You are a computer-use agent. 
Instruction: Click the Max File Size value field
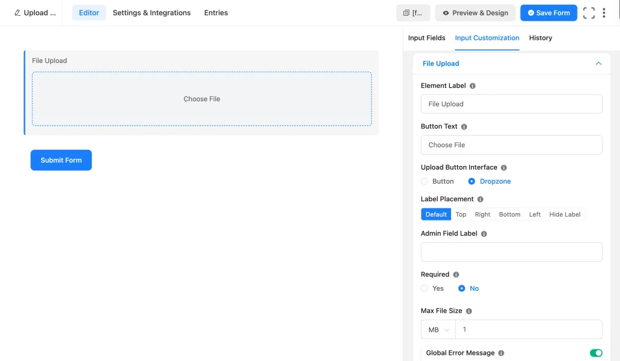(529, 330)
